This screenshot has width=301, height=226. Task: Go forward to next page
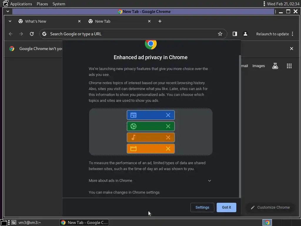[21, 34]
